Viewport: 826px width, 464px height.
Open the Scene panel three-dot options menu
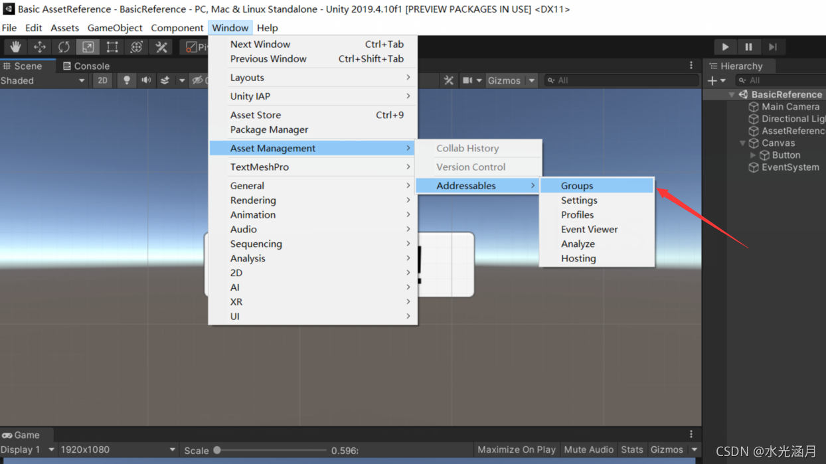691,66
